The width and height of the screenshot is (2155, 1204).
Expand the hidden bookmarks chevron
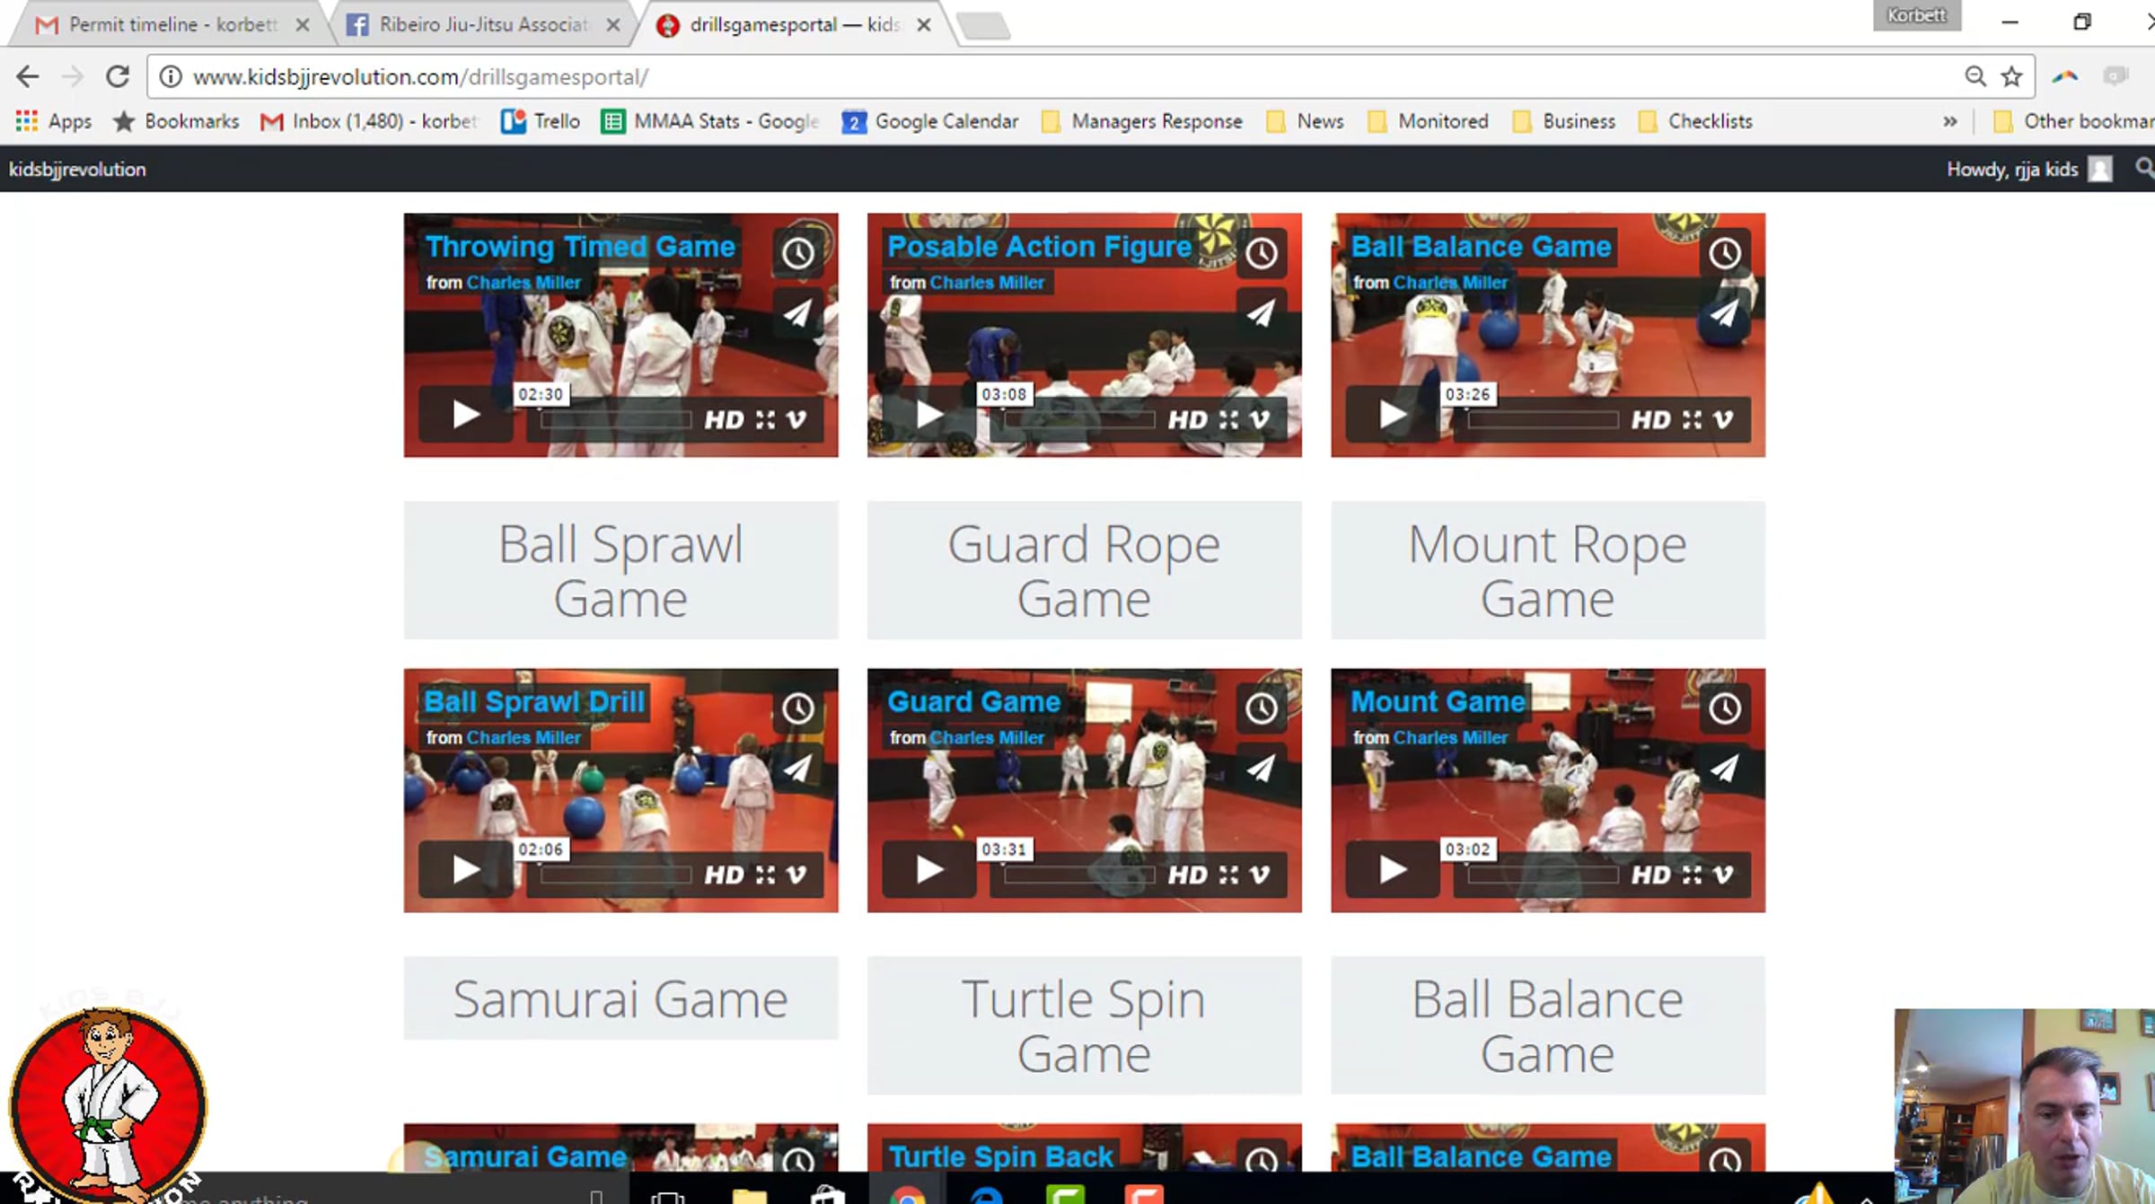click(1950, 121)
